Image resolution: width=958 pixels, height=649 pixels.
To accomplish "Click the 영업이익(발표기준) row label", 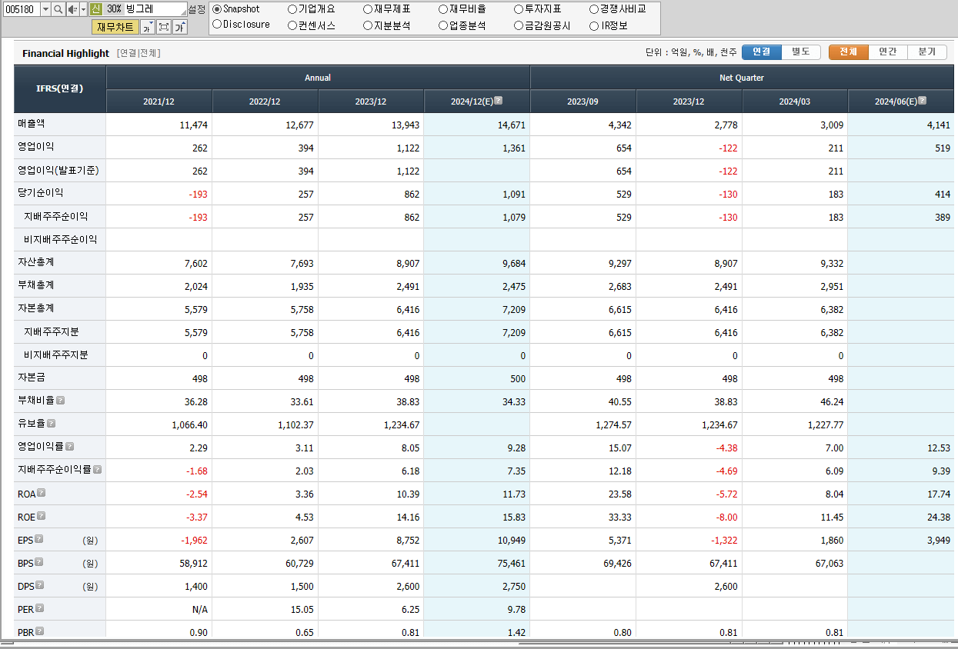I will click(58, 169).
